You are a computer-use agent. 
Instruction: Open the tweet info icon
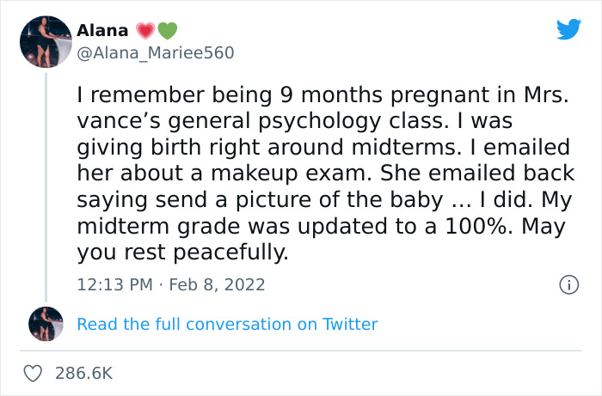click(568, 284)
